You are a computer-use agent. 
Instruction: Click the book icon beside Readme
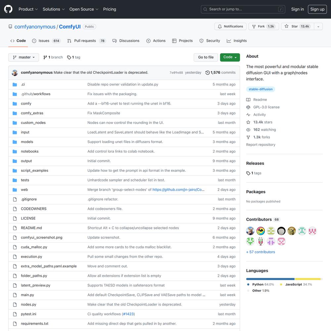[x=248, y=100]
